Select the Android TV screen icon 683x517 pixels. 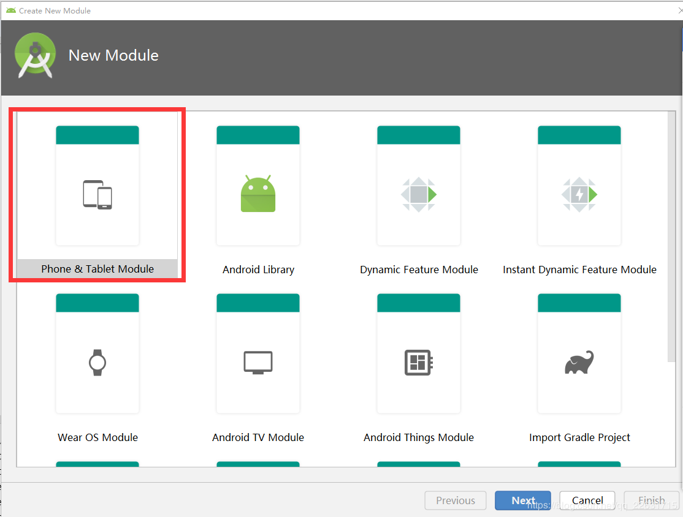[258, 363]
